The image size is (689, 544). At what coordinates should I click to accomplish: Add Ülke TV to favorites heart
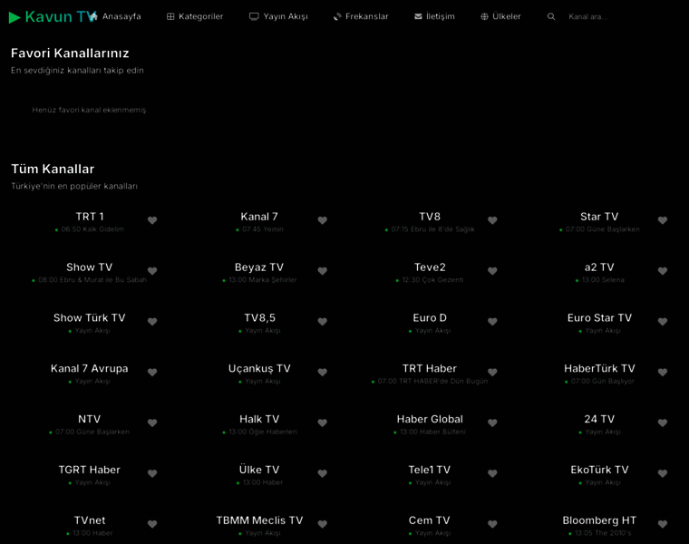coord(323,473)
